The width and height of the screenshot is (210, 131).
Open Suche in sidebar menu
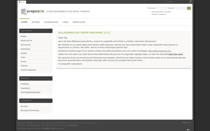36,61
